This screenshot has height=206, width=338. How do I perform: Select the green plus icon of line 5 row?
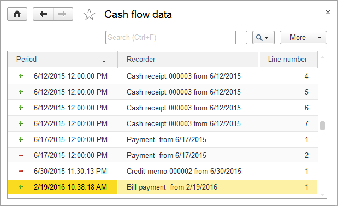pos(21,92)
